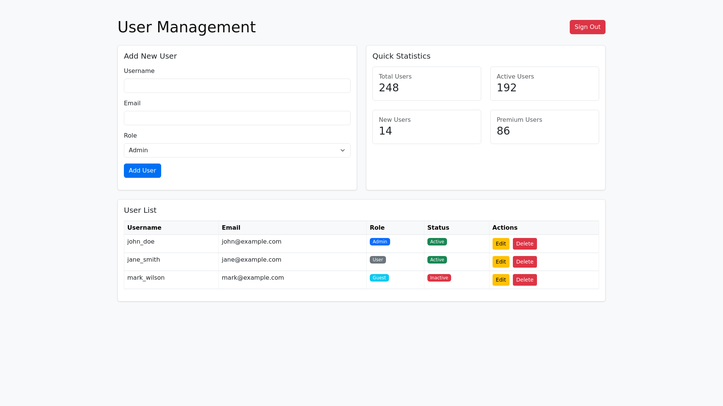
Task: Open the Role dropdown showing Admin
Action: tap(237, 150)
